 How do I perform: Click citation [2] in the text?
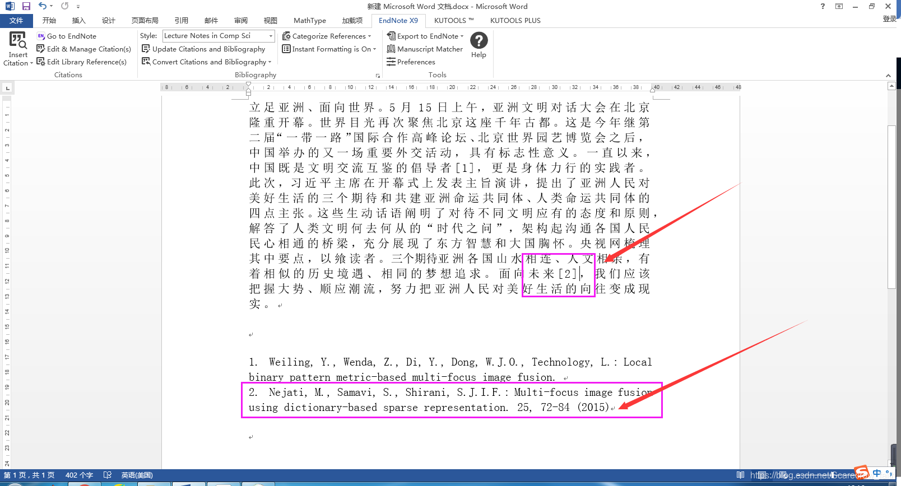tap(568, 274)
